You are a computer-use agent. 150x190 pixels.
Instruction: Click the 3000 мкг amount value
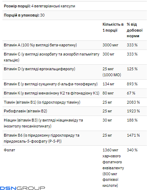(x=110, y=45)
